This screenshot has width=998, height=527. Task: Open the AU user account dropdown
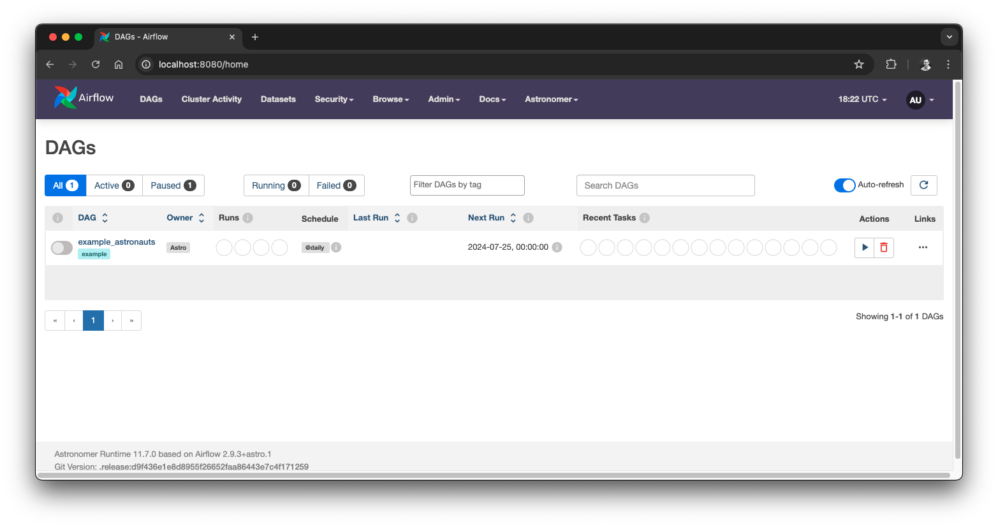click(x=916, y=99)
